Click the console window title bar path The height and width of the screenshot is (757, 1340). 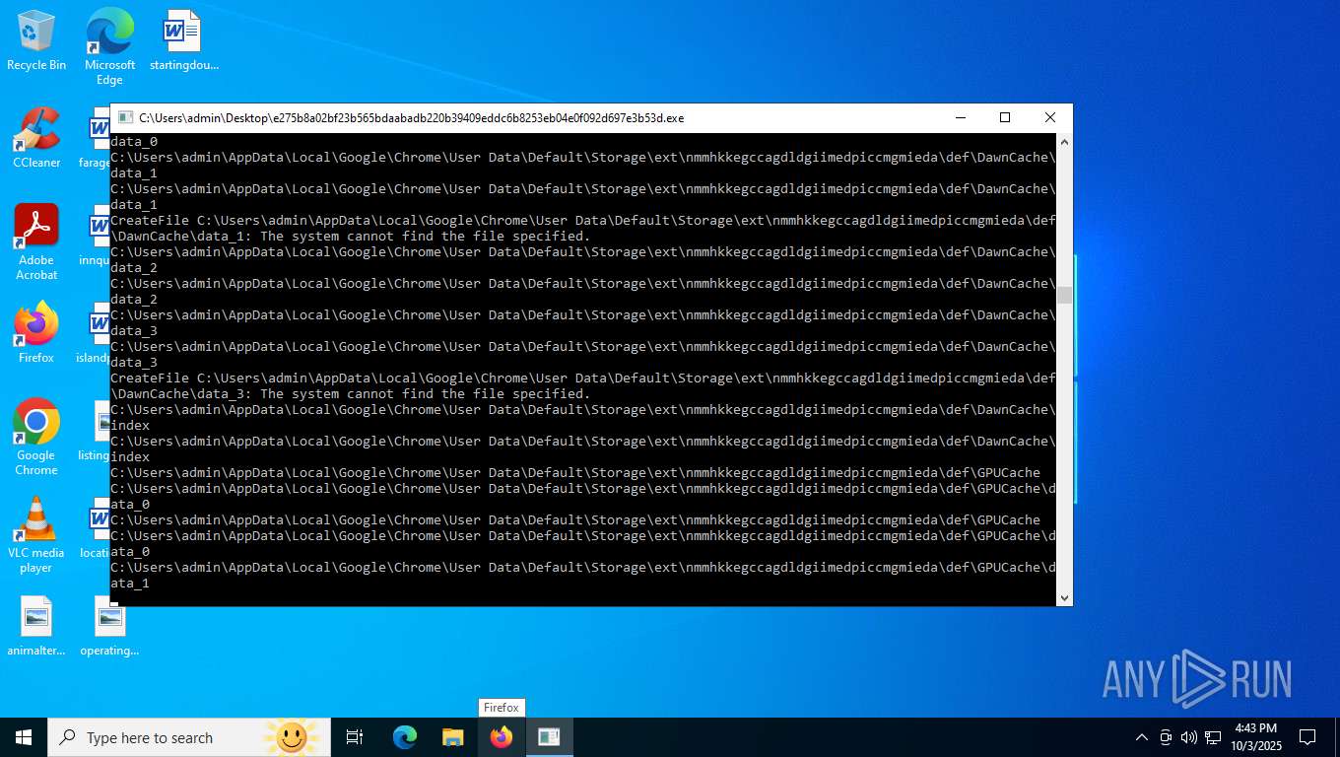pyautogui.click(x=411, y=117)
